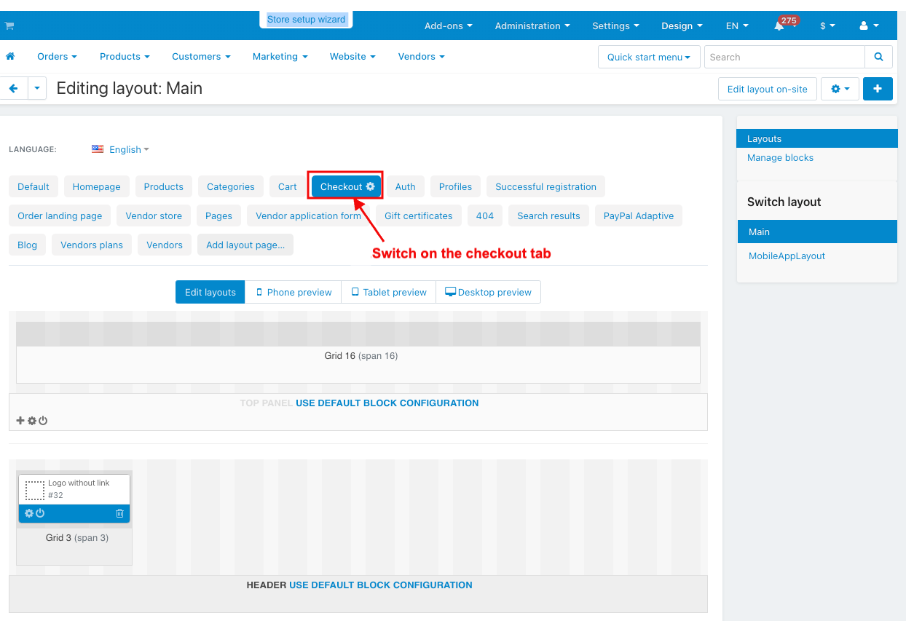Click the shopping cart icon in top bar
This screenshot has width=906, height=621.
pos(9,25)
